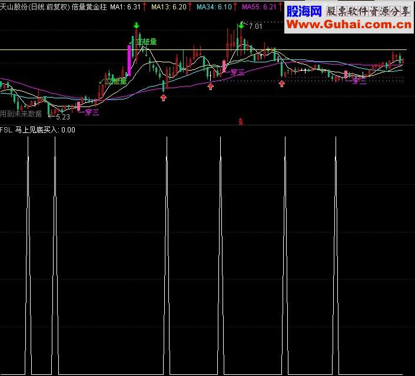The image size is (415, 376).
Task: Click the third spike in the FSL panel
Action: (167, 255)
